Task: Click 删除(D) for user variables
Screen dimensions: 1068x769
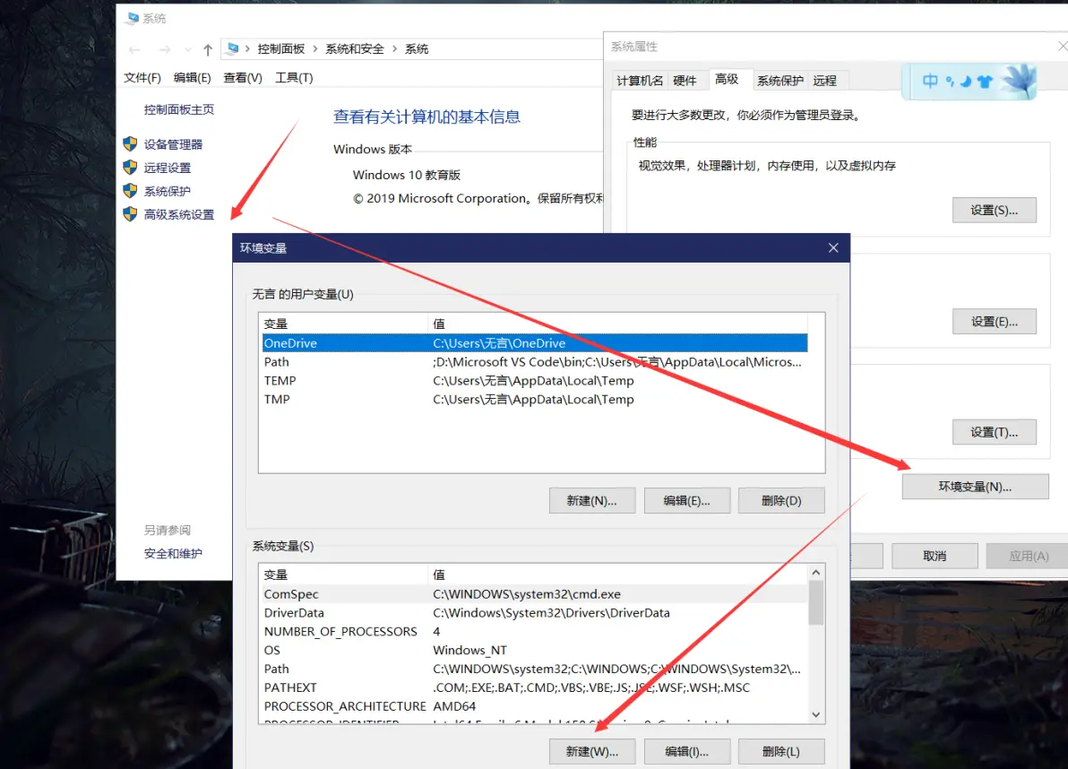Action: [781, 501]
